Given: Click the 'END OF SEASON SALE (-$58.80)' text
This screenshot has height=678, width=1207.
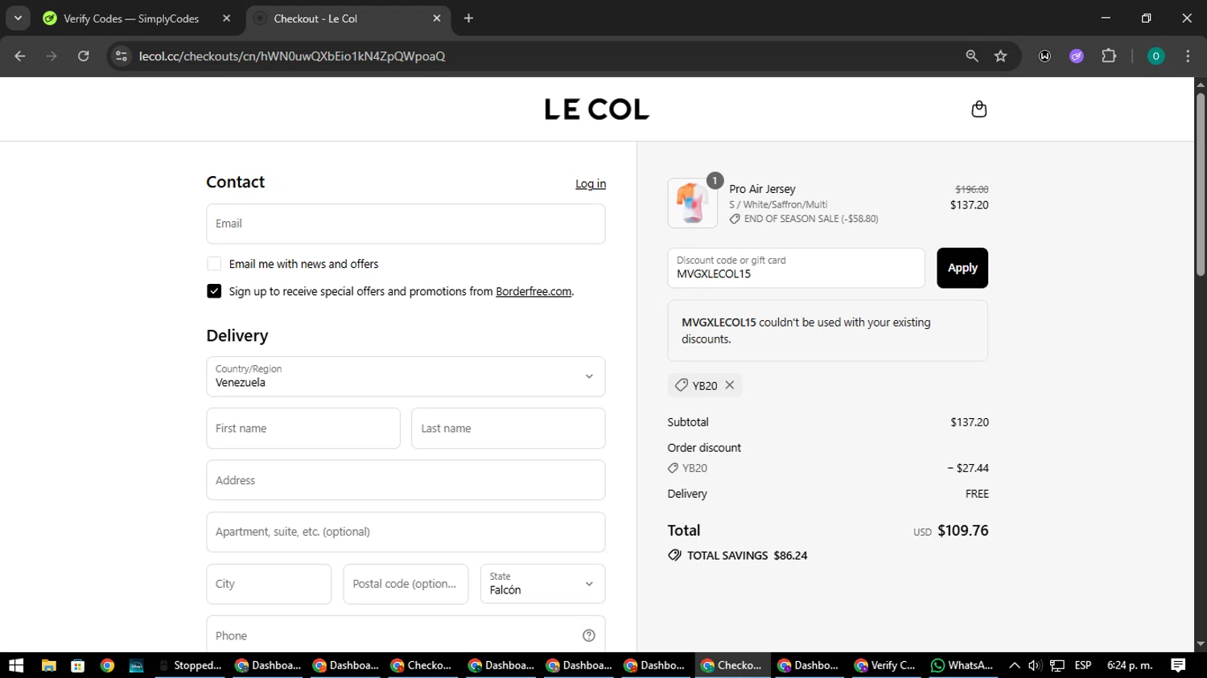Looking at the screenshot, I should [x=811, y=219].
